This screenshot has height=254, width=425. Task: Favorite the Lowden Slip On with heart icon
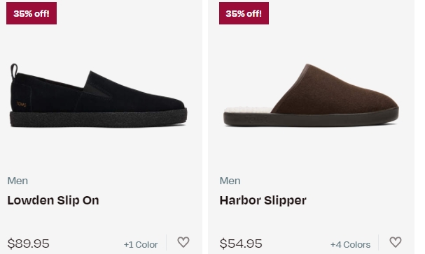(x=183, y=242)
